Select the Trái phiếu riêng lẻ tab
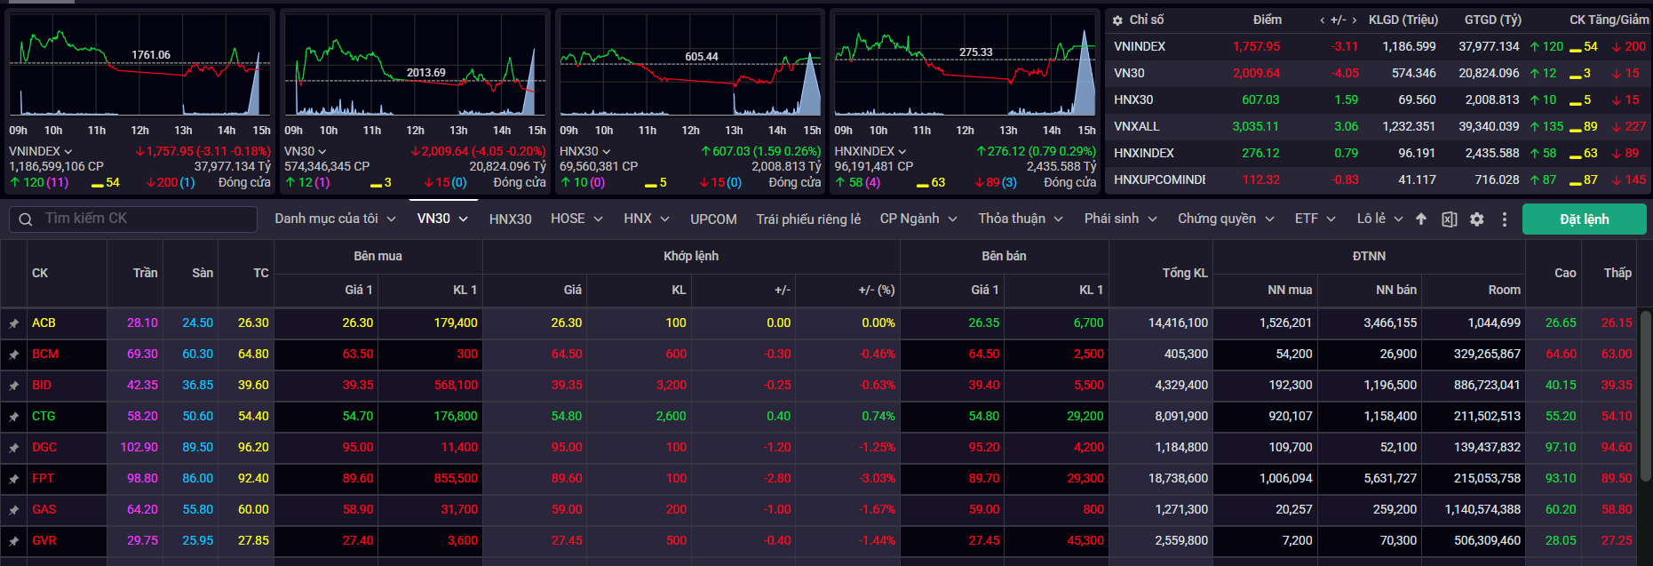1653x566 pixels. point(807,219)
